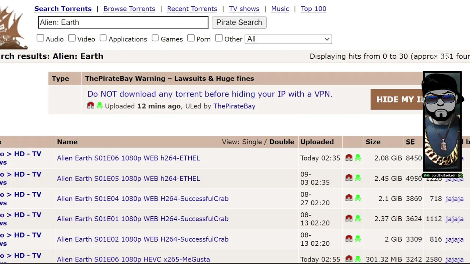This screenshot has height=264, width=470.
Task: Open Alien Earth S01E06 HEVC x265-MeGusta
Action: 133,260
